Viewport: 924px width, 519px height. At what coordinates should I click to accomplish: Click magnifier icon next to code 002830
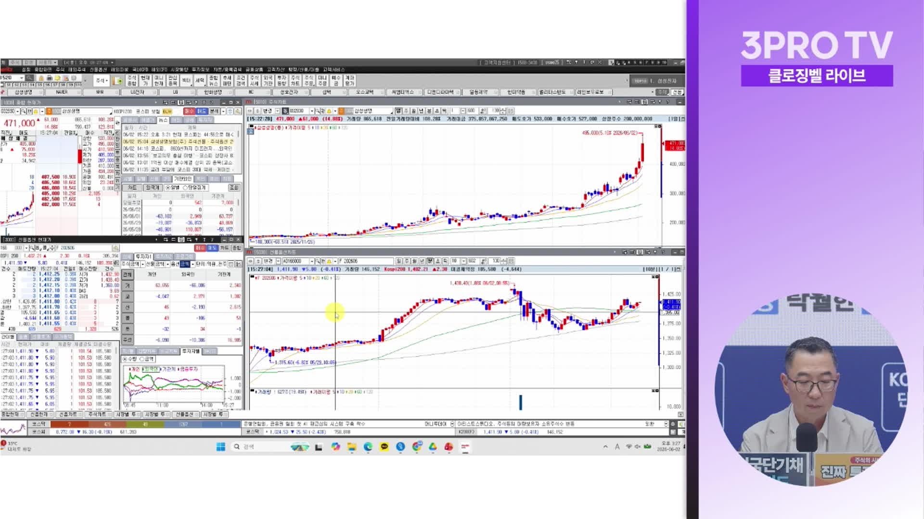coord(23,111)
